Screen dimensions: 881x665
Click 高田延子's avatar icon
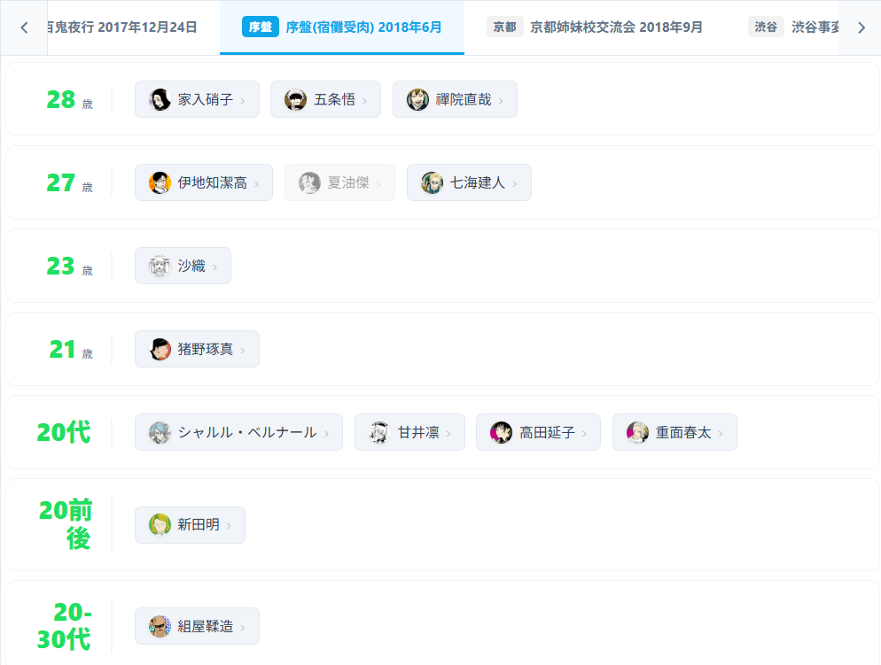(501, 432)
